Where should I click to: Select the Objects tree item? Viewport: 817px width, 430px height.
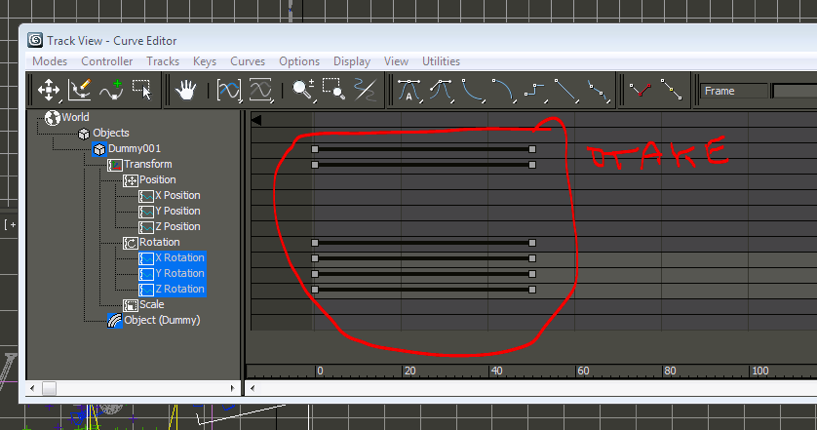pos(110,133)
